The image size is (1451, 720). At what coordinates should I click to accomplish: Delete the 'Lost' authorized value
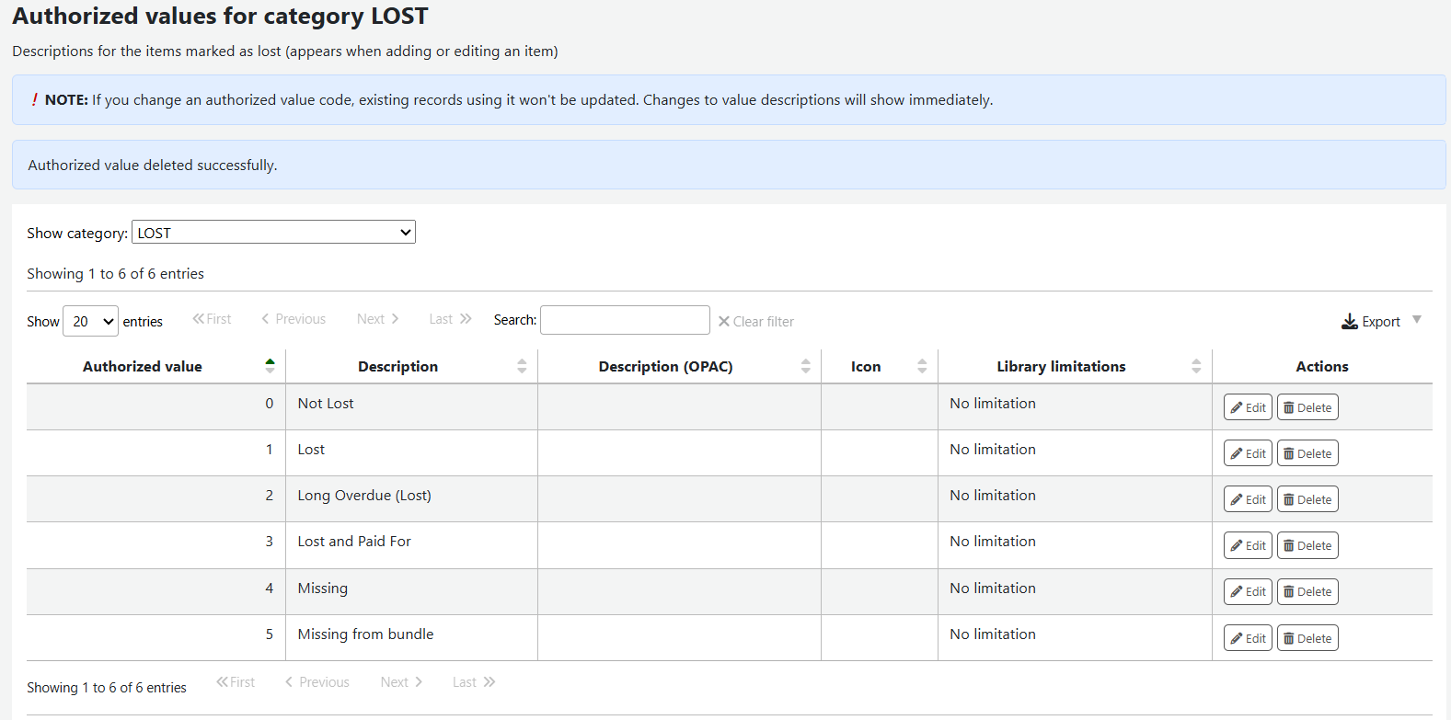tap(1307, 453)
